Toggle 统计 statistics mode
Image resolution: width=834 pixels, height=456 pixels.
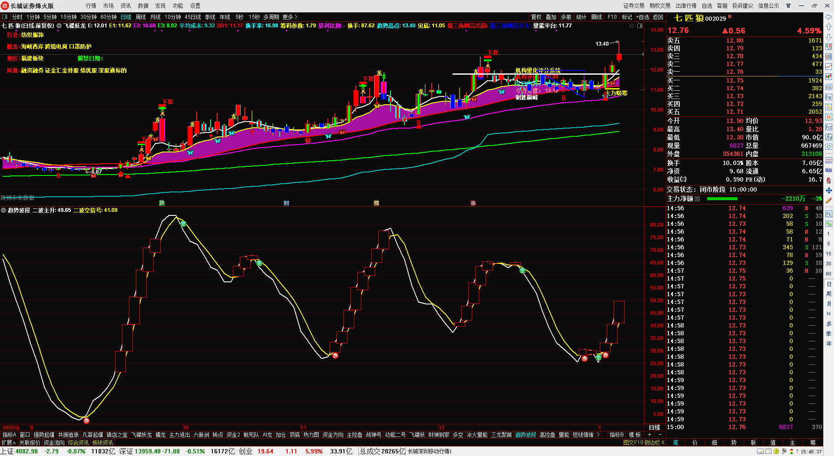[x=581, y=17]
